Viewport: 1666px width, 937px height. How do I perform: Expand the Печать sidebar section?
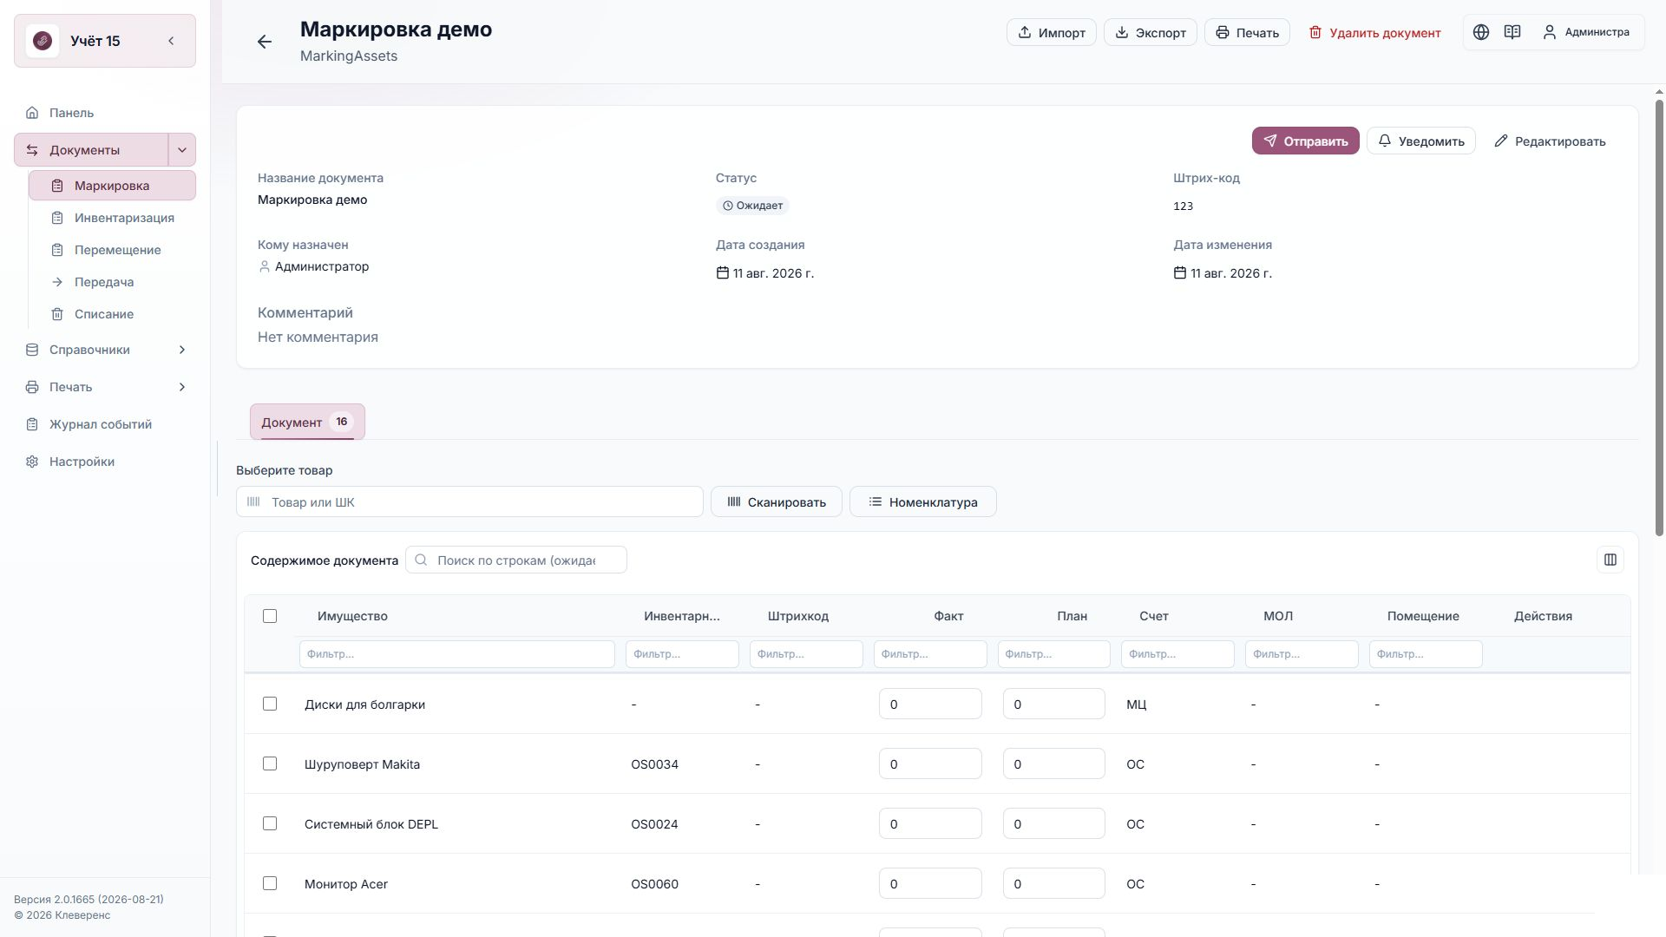pyautogui.click(x=104, y=387)
